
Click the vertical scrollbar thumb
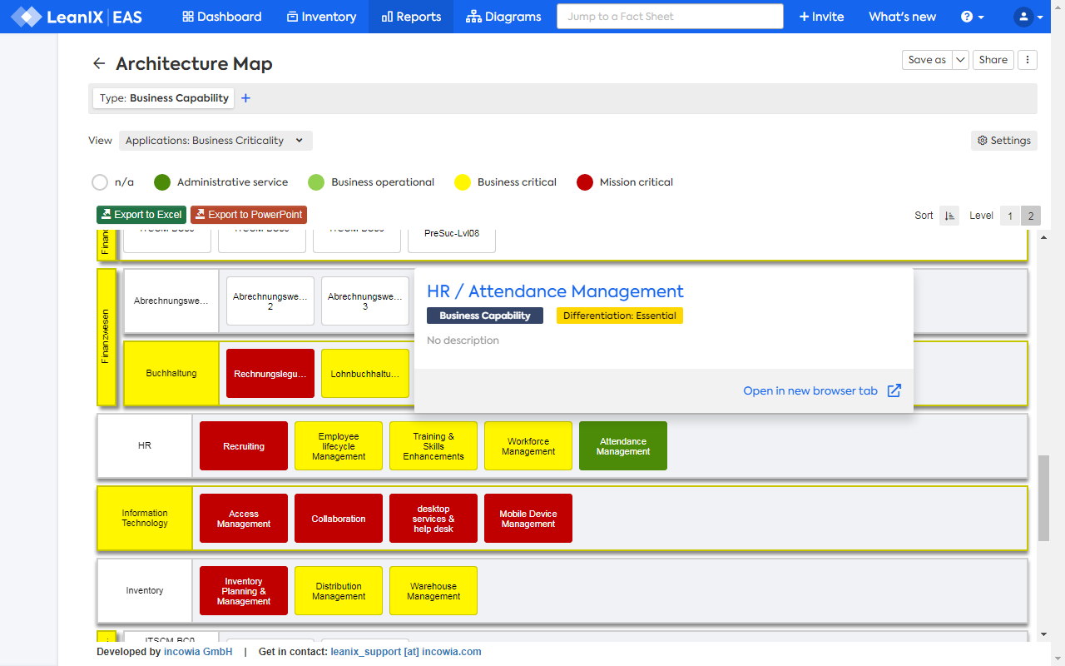[x=1043, y=498]
